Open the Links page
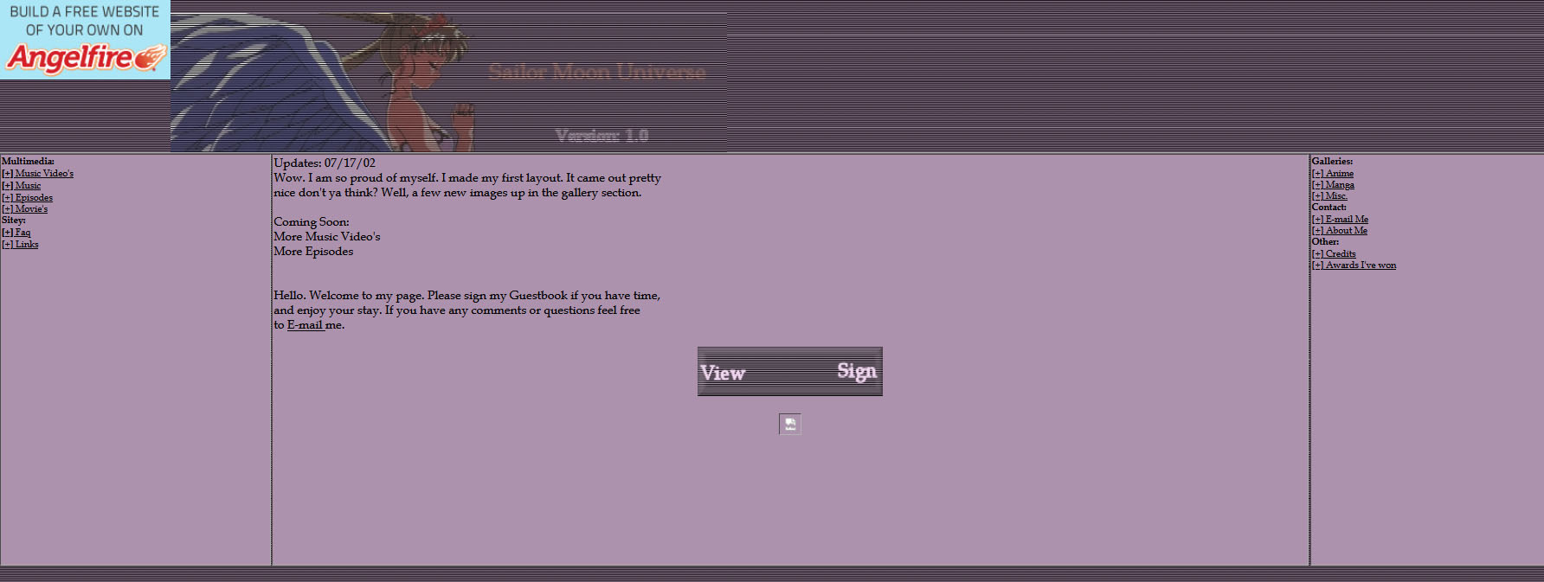1544x582 pixels. 20,244
